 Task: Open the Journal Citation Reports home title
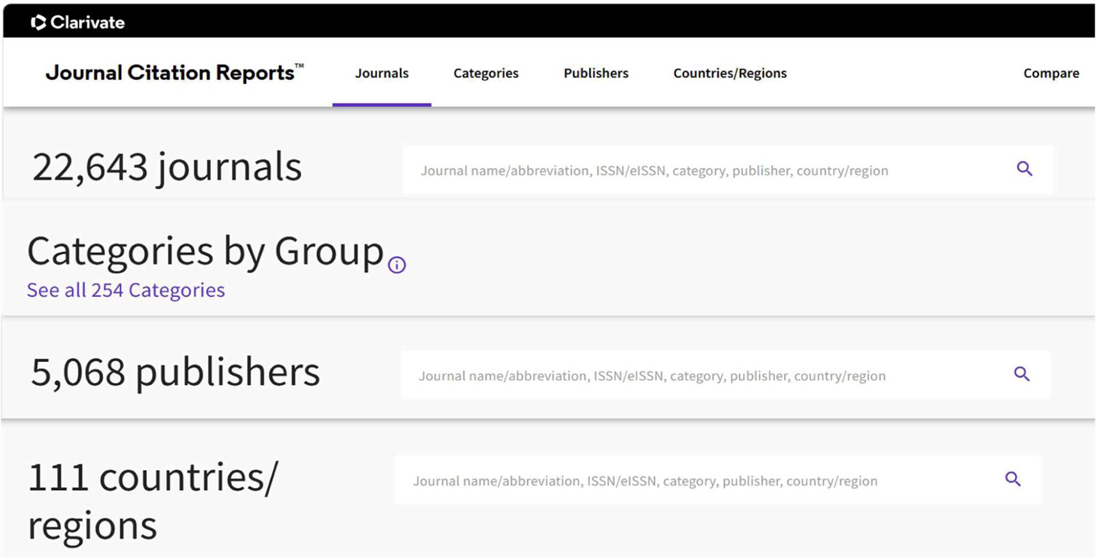pyautogui.click(x=174, y=72)
